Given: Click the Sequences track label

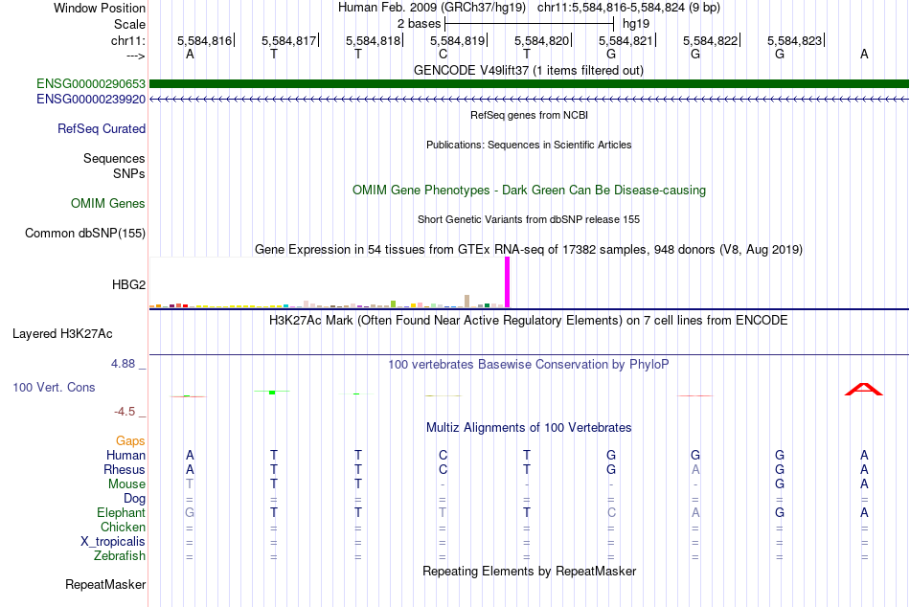Looking at the screenshot, I should click(x=114, y=158).
